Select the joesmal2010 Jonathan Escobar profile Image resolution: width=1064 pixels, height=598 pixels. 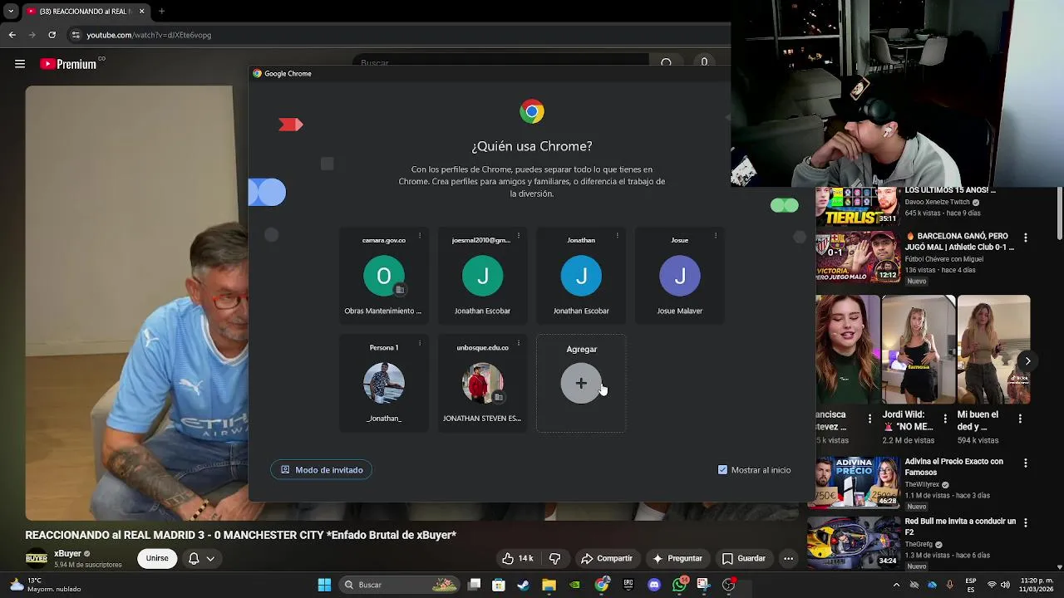pyautogui.click(x=482, y=276)
